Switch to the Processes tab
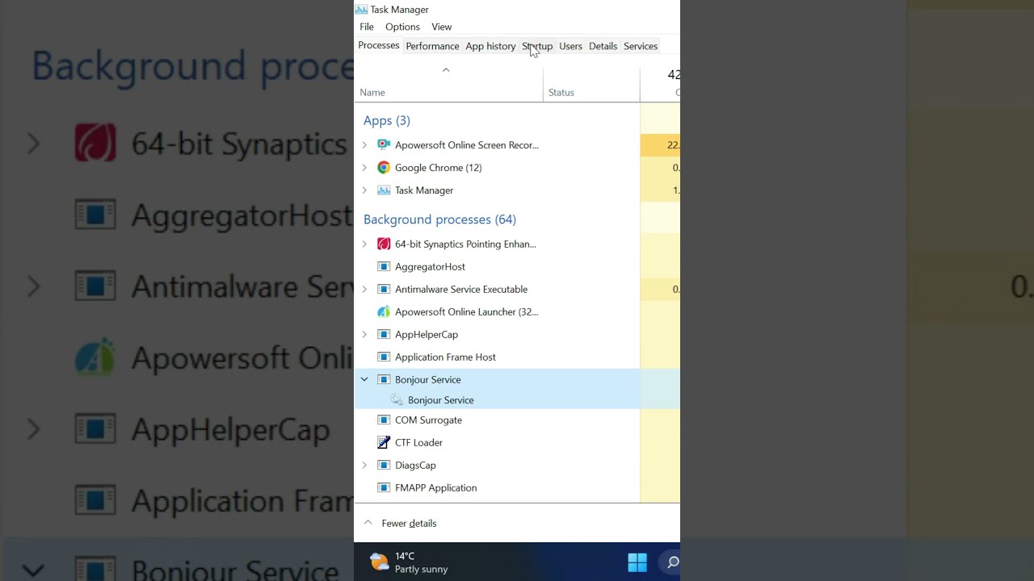 (x=379, y=45)
